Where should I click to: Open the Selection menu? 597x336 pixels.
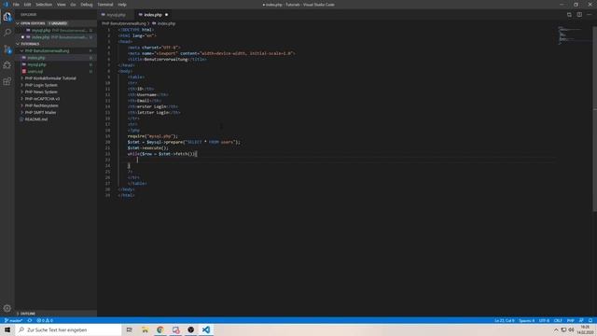pos(44,5)
